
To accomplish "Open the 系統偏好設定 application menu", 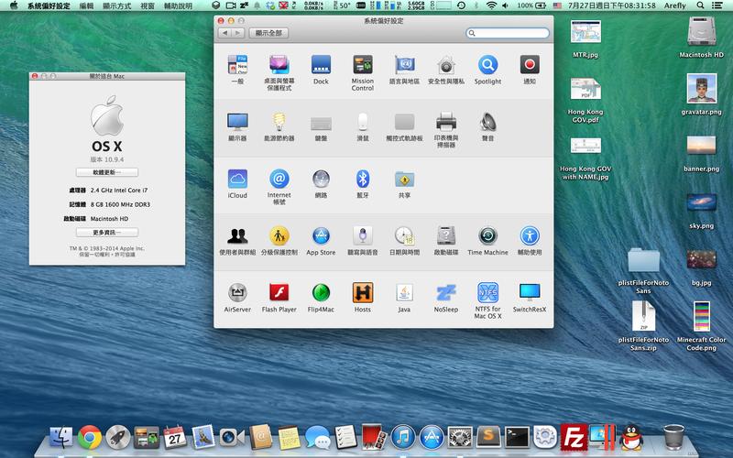I will 49,5.
